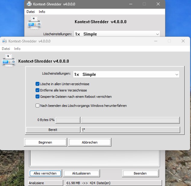
Task: Click the Beginnen button
Action: tap(45, 142)
